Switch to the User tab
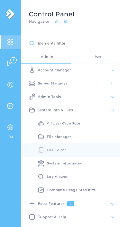The width and height of the screenshot is (120, 227). coord(97,57)
